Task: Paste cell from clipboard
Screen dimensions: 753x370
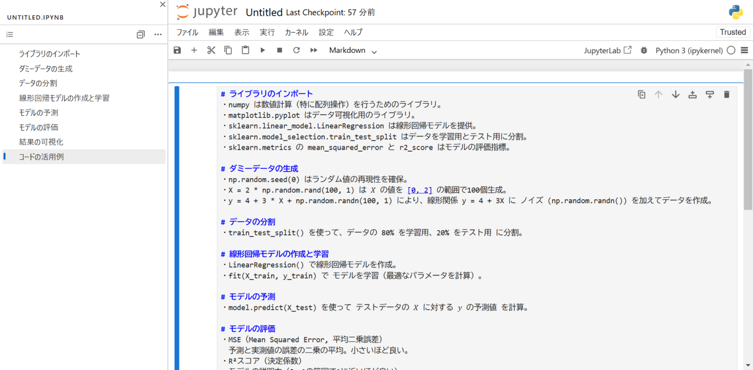Action: (x=246, y=50)
